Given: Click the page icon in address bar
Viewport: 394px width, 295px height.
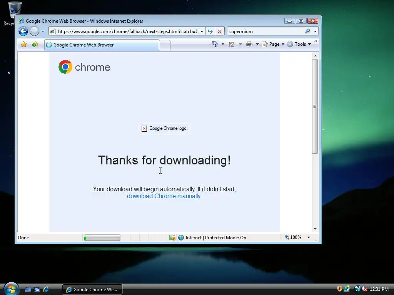Looking at the screenshot, I should click(x=52, y=31).
